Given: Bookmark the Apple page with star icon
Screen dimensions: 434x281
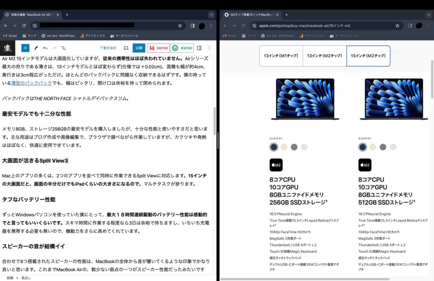Looking at the screenshot, I should [397, 25].
